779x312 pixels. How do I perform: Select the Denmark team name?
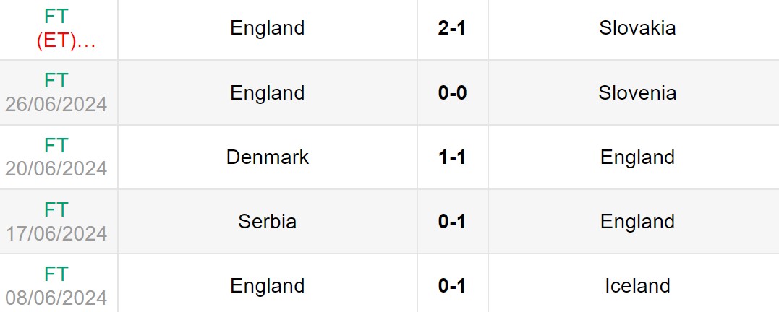point(268,157)
